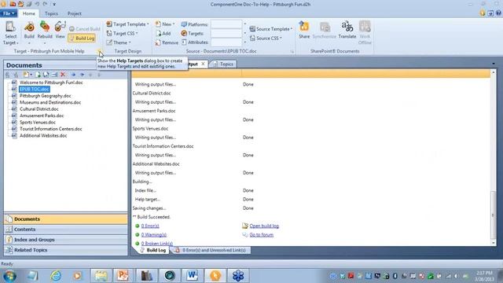Open the Index and Groups pane
The width and height of the screenshot is (503, 283).
[x=65, y=240]
